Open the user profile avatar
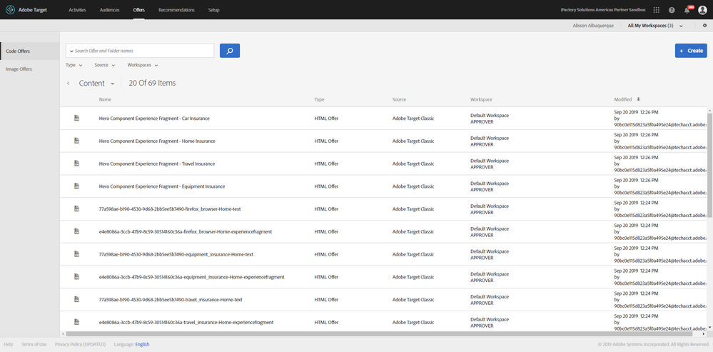Image resolution: width=713 pixels, height=352 pixels. (x=702, y=10)
